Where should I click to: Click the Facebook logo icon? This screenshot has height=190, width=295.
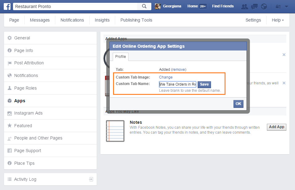[x=7, y=6]
